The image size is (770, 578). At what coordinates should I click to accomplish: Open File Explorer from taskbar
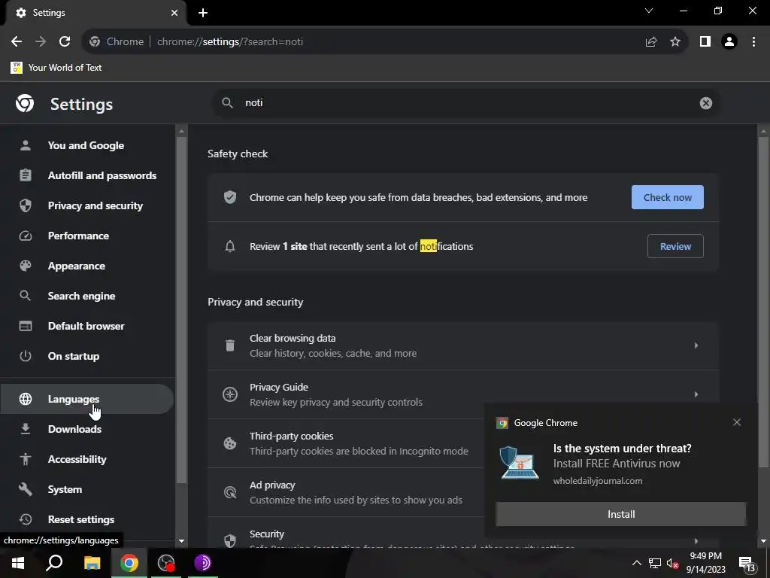click(92, 563)
